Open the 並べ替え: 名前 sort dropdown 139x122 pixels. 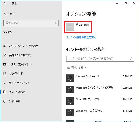[x=77, y=68]
